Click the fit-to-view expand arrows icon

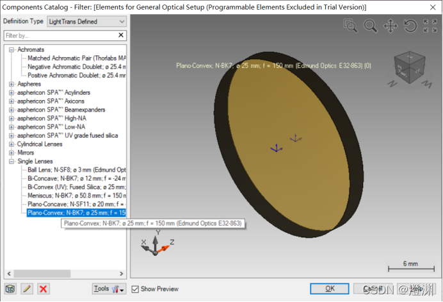click(430, 26)
